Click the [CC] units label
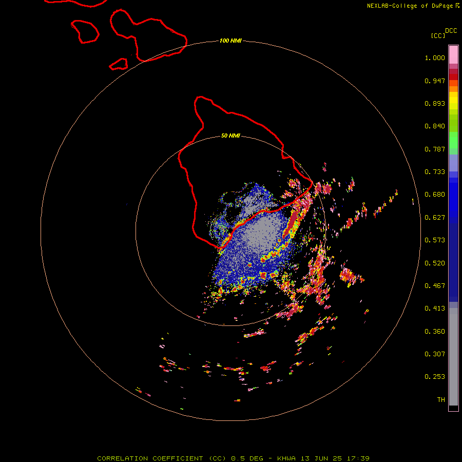The height and width of the screenshot is (462, 462). tap(438, 35)
